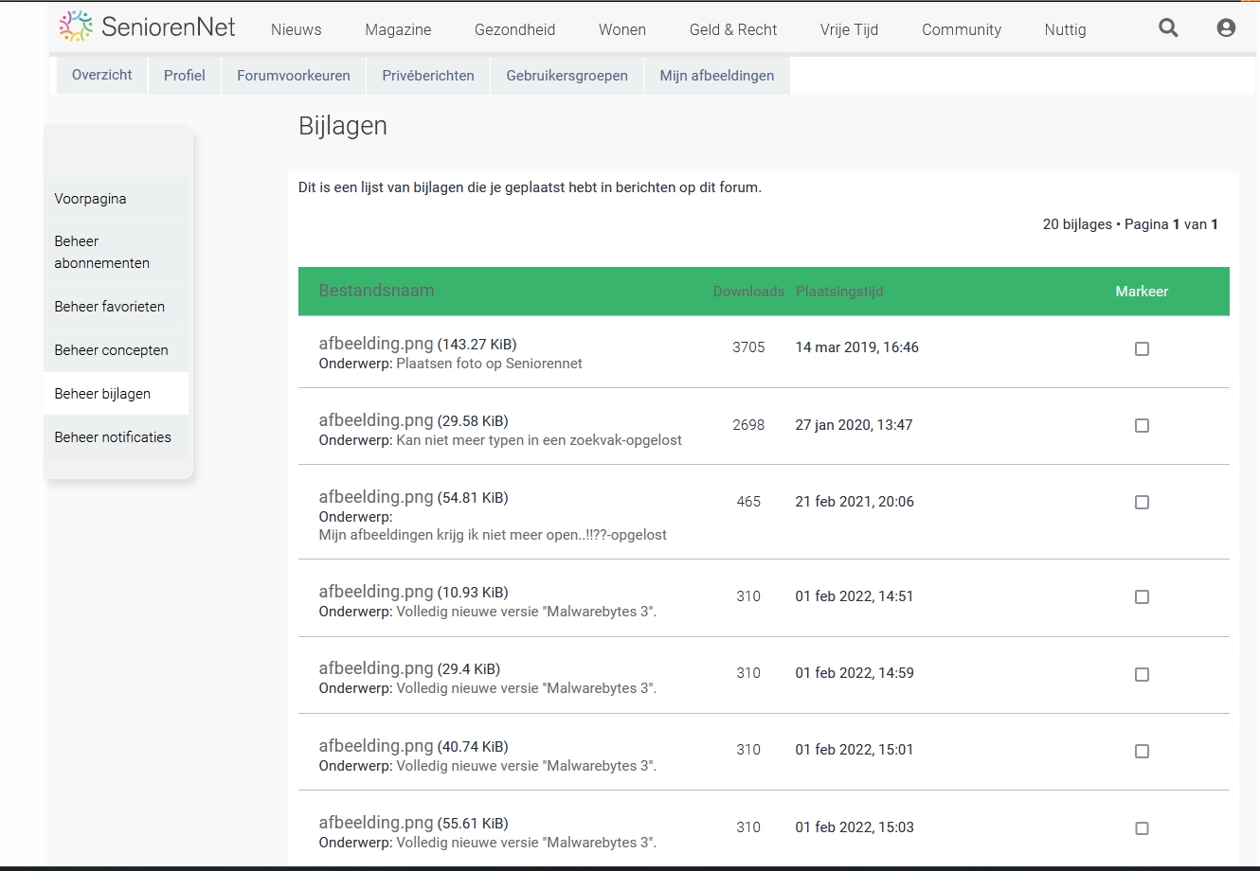Switch to the Privéberichten tab

[x=428, y=76]
